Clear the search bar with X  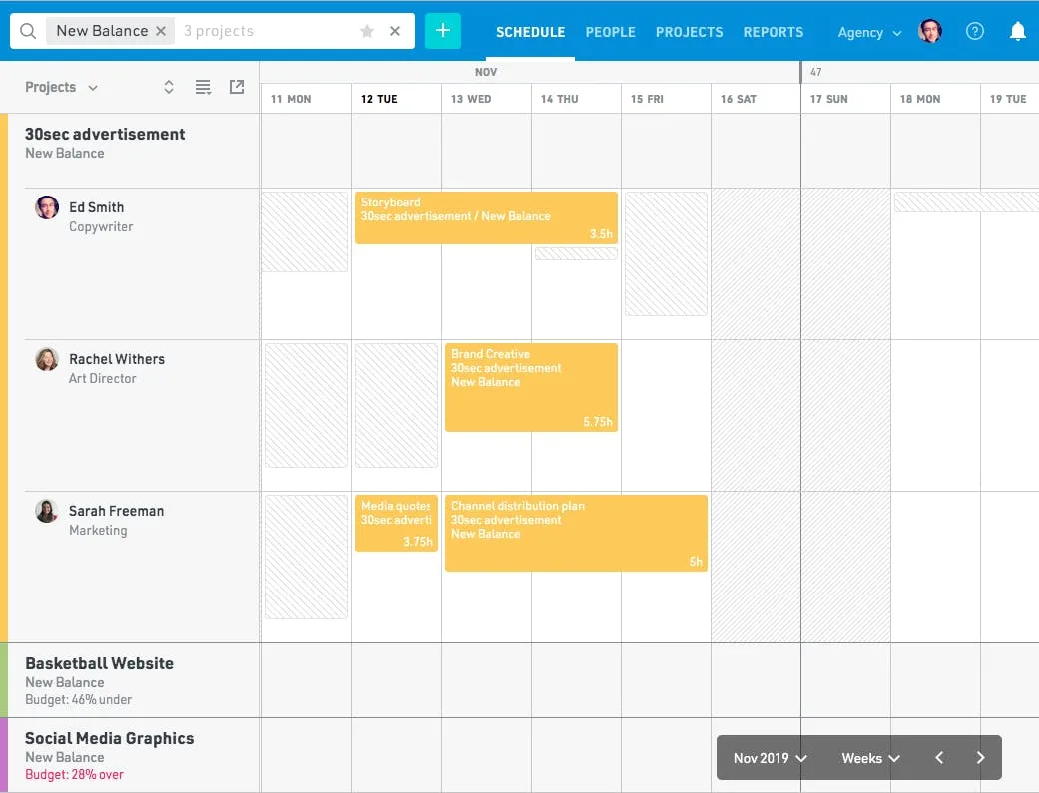pos(395,31)
